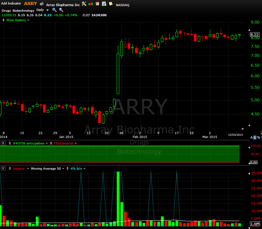
Task: Click the 1624200 volume figure in quote row
Action: [x=99, y=15]
